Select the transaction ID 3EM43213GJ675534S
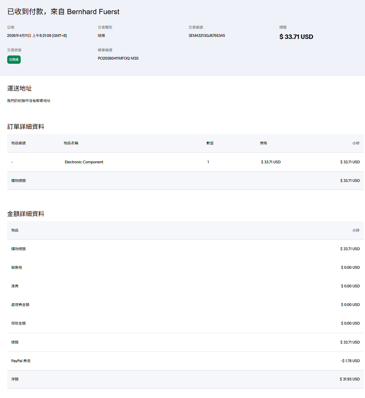Viewport: 365px width, 398px height. coord(206,35)
